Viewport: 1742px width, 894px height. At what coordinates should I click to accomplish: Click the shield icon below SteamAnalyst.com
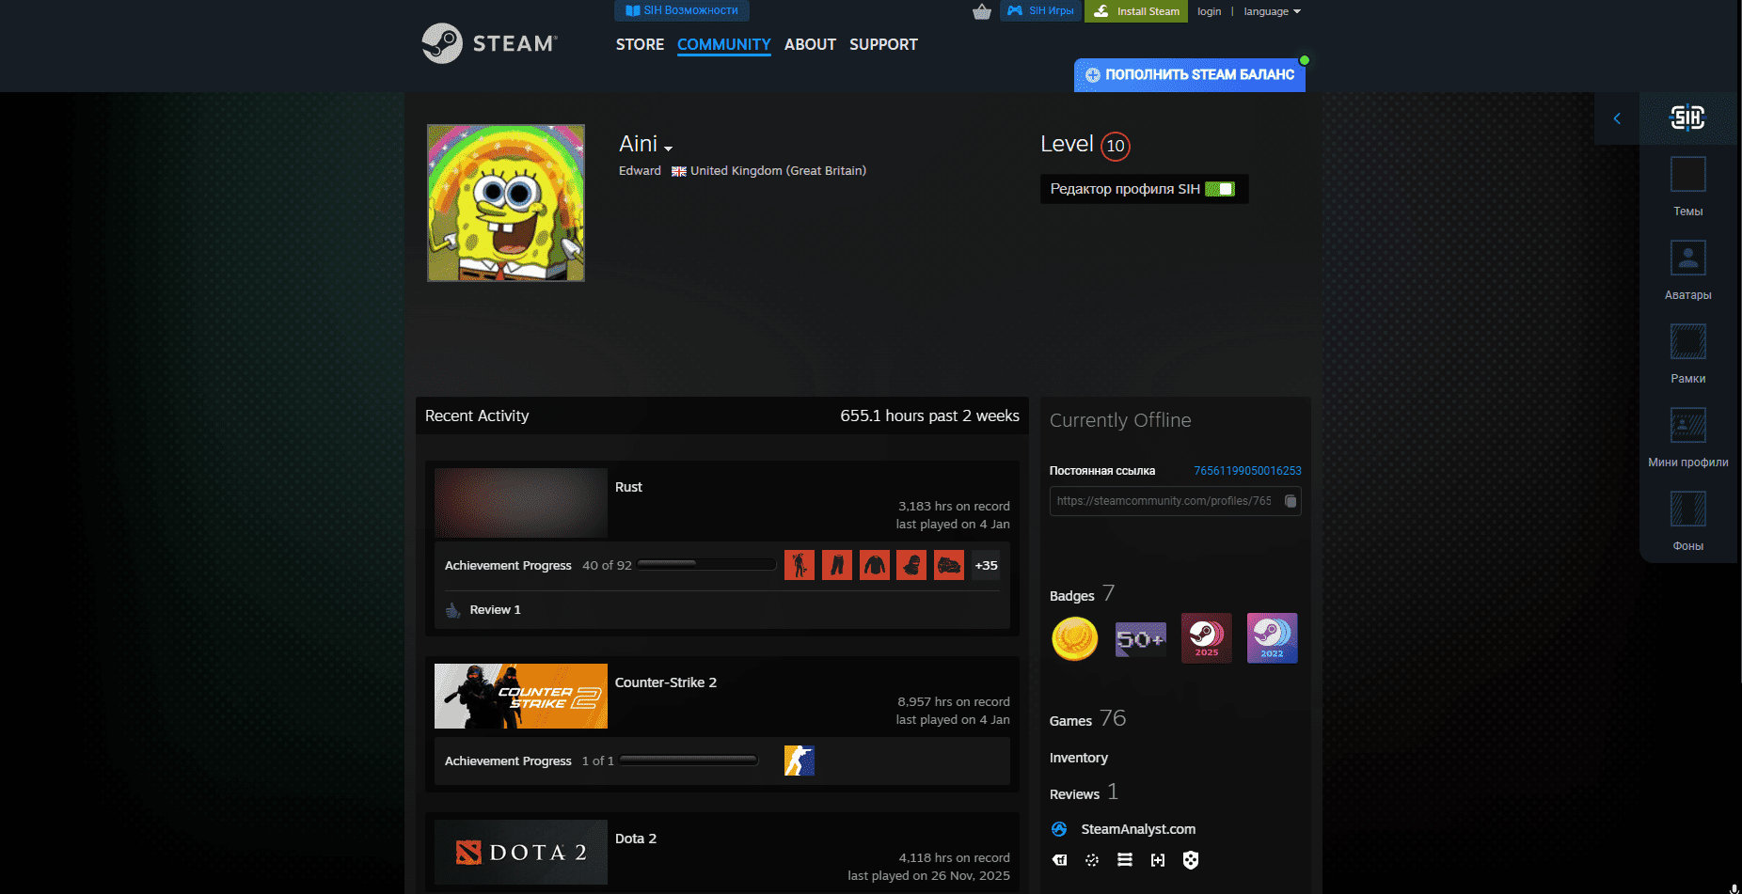[1191, 859]
